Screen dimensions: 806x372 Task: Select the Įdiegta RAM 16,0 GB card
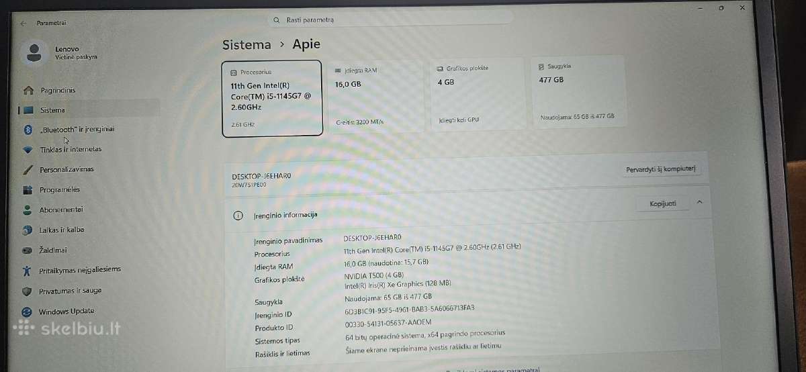(375, 96)
